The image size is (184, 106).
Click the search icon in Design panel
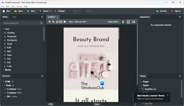[180, 76]
